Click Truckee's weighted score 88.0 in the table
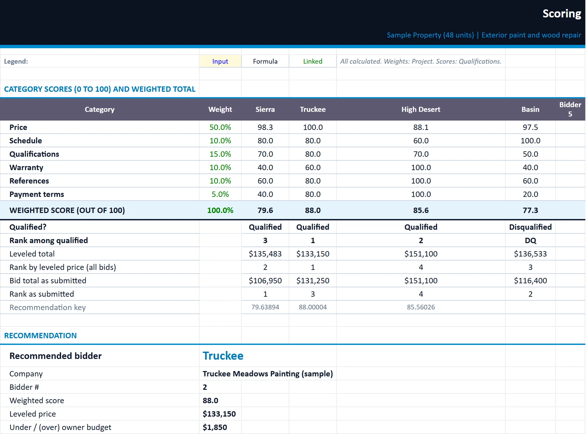This screenshot has height=434, width=586. pos(313,210)
